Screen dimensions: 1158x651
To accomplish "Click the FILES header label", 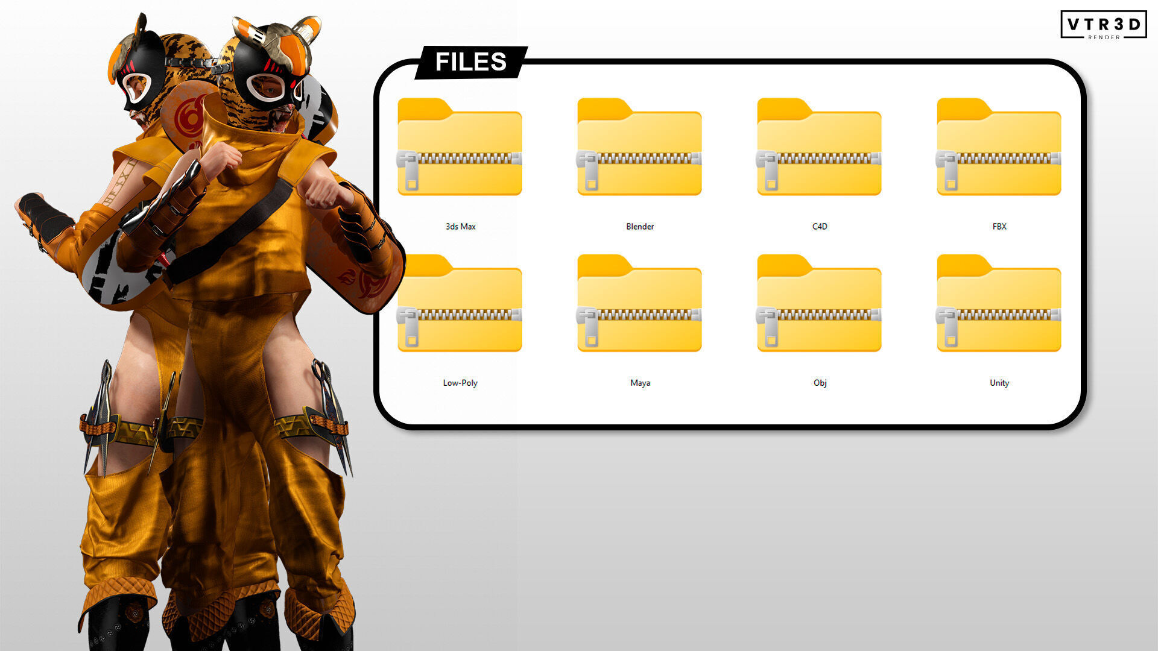I will click(471, 62).
